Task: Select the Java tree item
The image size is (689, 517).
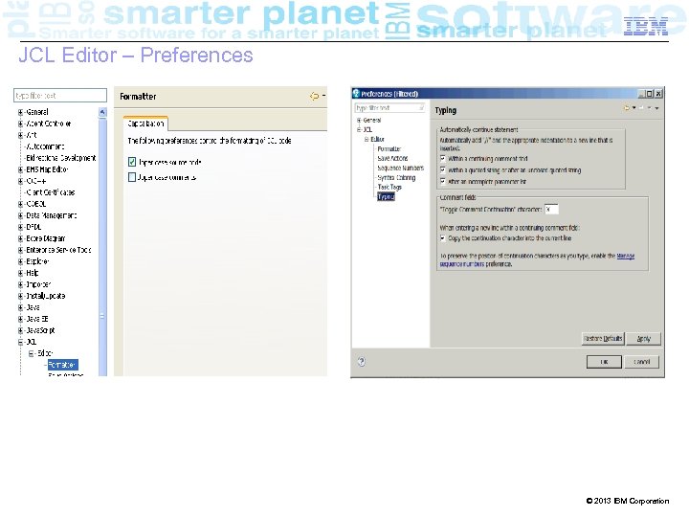Action: coord(33,307)
